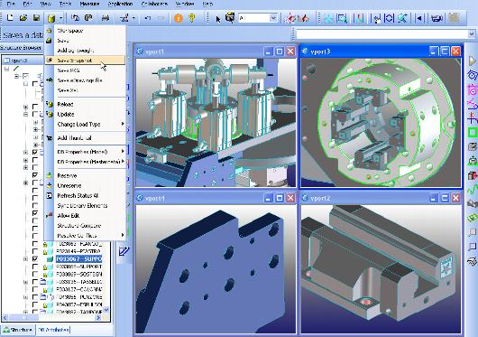
Task: Click the structure hierarchy toolbar icon
Action: pyautogui.click(x=124, y=18)
